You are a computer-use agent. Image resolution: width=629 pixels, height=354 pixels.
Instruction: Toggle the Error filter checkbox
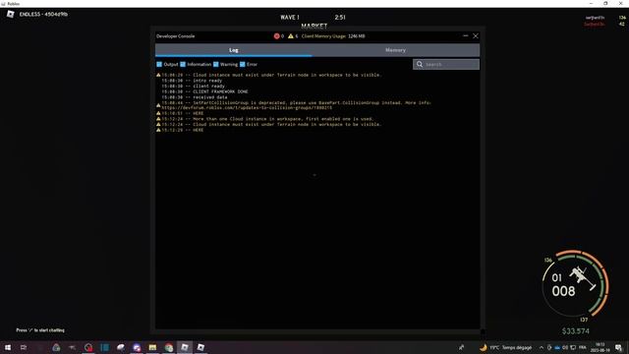[x=243, y=64]
